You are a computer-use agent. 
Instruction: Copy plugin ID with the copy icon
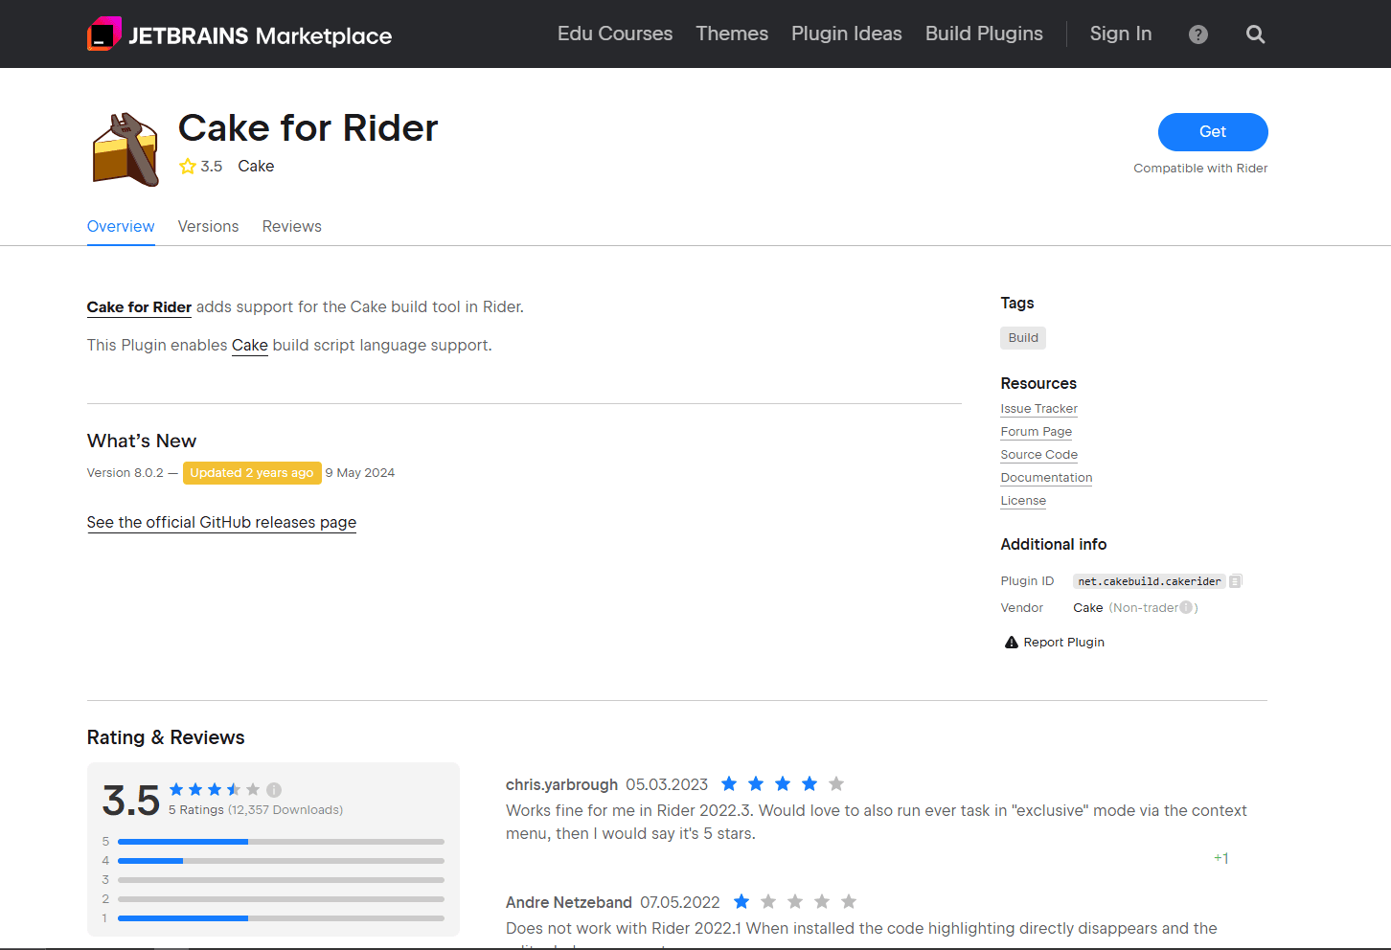pyautogui.click(x=1236, y=581)
